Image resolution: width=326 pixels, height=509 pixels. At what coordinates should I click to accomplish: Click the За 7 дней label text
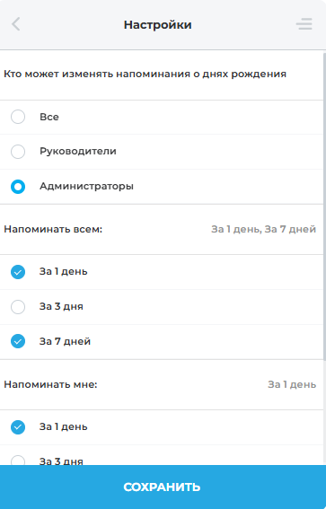(65, 341)
